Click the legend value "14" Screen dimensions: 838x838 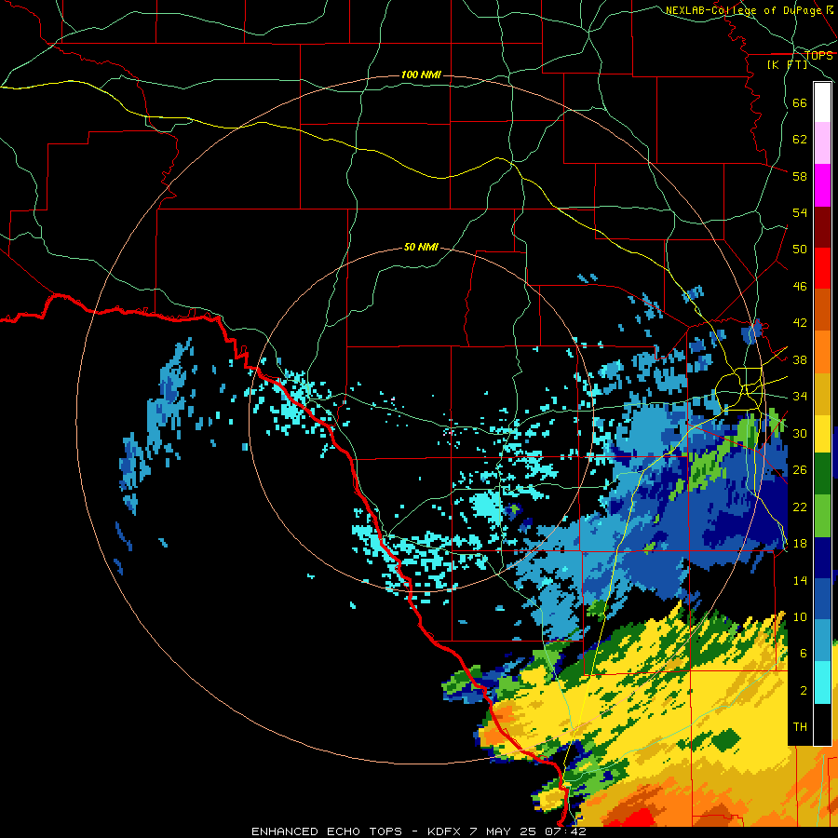coord(800,580)
